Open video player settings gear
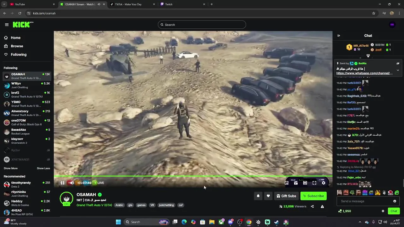The image size is (404, 227). coord(324,183)
